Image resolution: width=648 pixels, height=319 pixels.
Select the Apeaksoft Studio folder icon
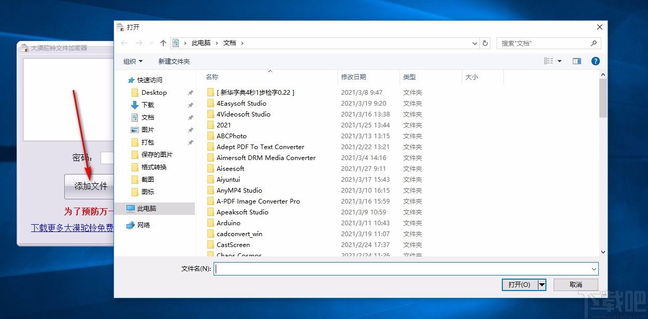point(210,212)
